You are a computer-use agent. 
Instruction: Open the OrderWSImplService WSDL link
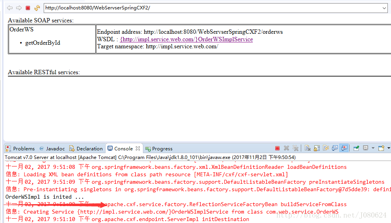[186, 39]
